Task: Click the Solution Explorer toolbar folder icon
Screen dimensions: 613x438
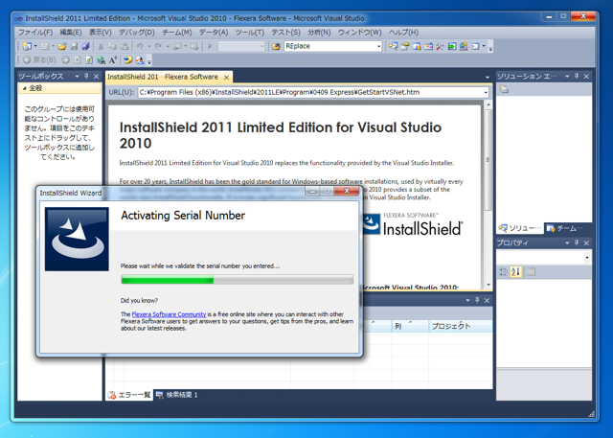Action: click(505, 89)
